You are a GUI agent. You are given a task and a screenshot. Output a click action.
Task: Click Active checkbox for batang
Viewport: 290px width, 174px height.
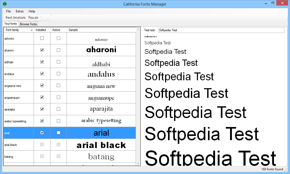[58, 156]
